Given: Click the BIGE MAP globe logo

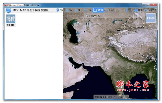Looking at the screenshot, I should (x=8, y=10).
